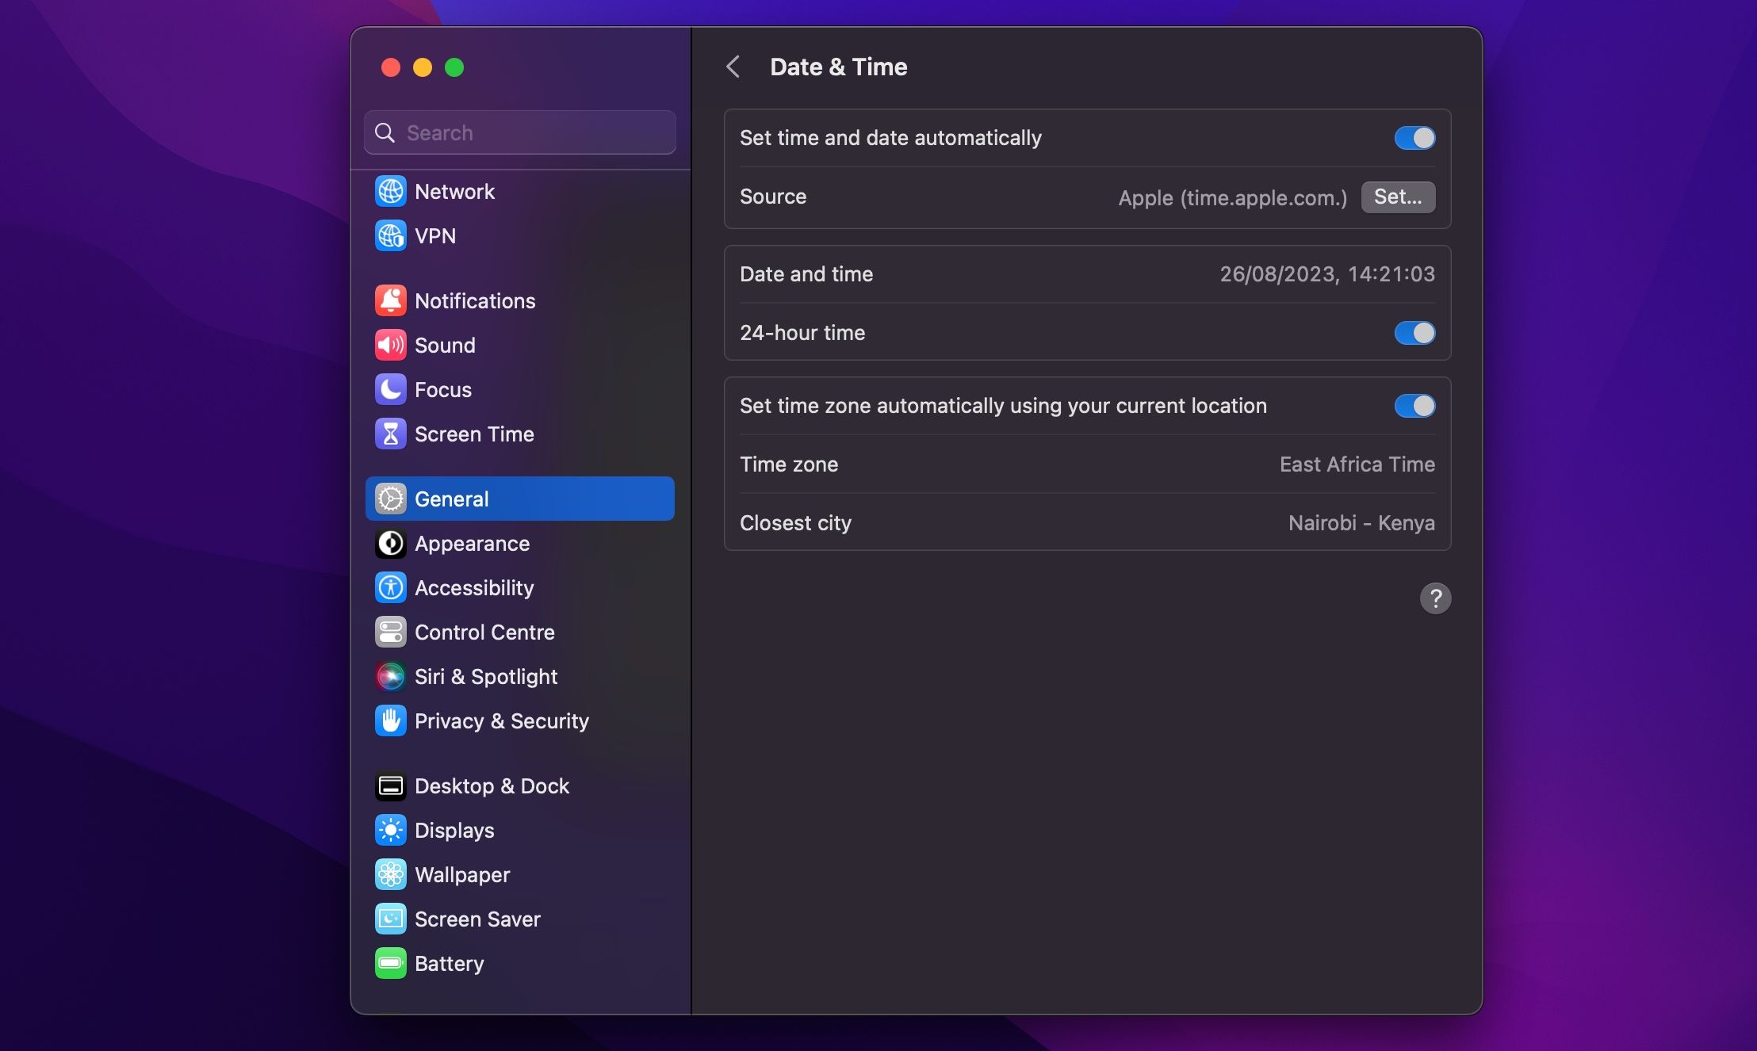The image size is (1757, 1051).
Task: Open Notifications settings via bell icon
Action: coord(390,300)
